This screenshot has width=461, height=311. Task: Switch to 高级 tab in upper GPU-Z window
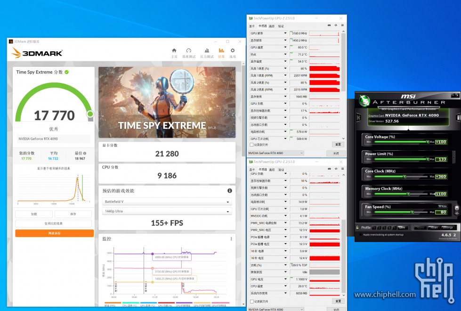click(x=272, y=26)
